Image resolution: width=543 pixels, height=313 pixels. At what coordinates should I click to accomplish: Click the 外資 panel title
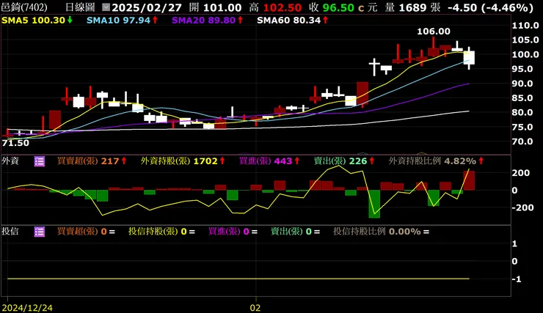10,161
